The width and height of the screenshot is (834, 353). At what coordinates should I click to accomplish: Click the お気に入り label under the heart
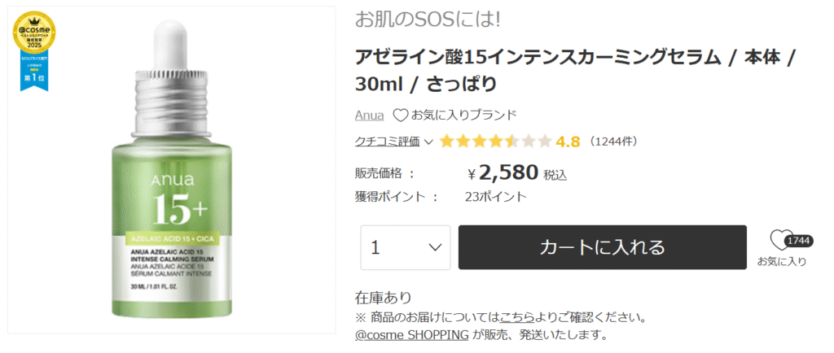click(782, 262)
